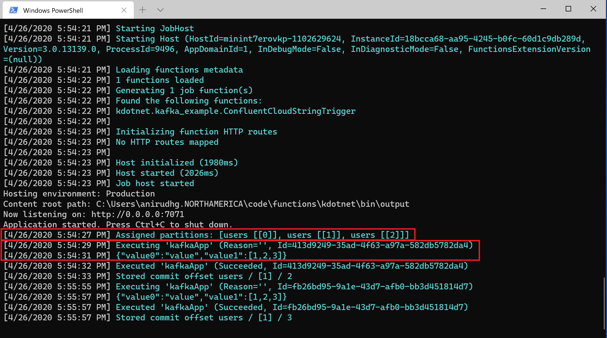This screenshot has height=338, width=607.
Task: Open the tab dropdown chevron
Action: pyautogui.click(x=160, y=10)
